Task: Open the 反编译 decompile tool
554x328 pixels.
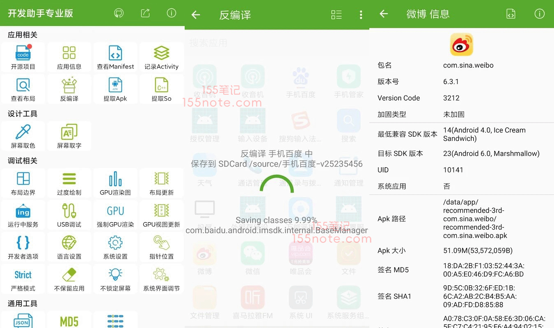Action: [x=69, y=89]
